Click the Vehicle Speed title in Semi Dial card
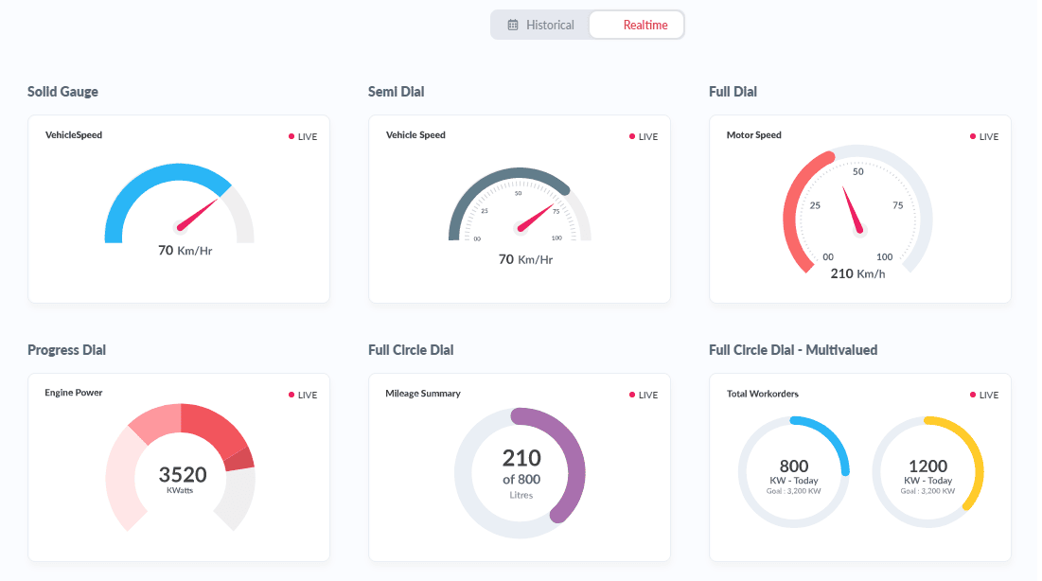 [415, 135]
